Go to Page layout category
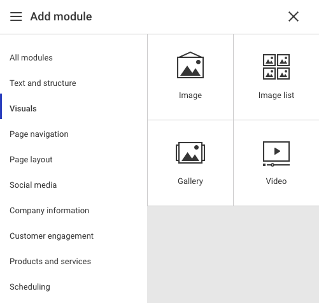 (x=31, y=160)
